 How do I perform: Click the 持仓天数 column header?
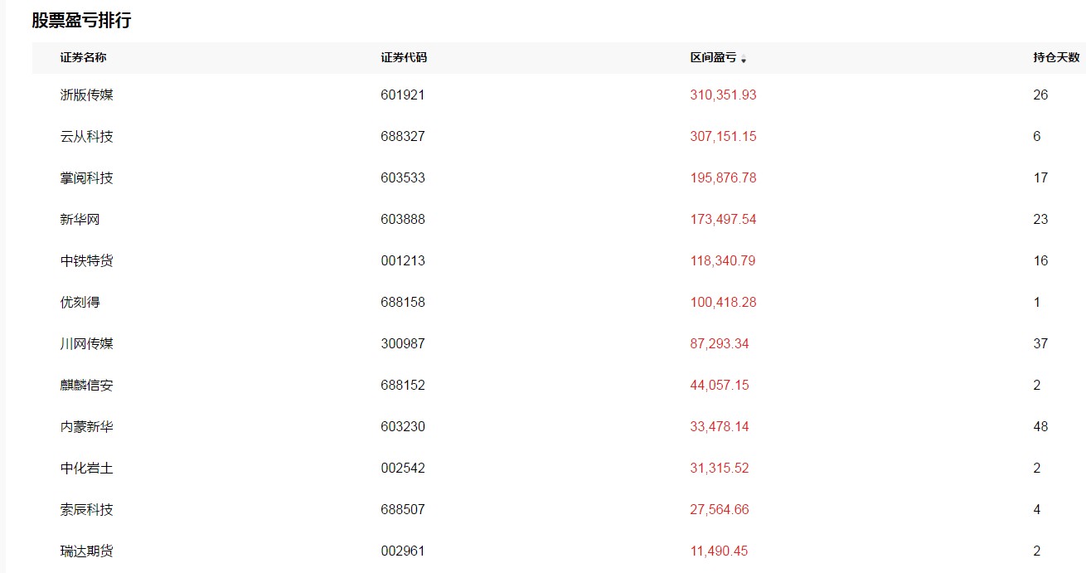(1056, 57)
